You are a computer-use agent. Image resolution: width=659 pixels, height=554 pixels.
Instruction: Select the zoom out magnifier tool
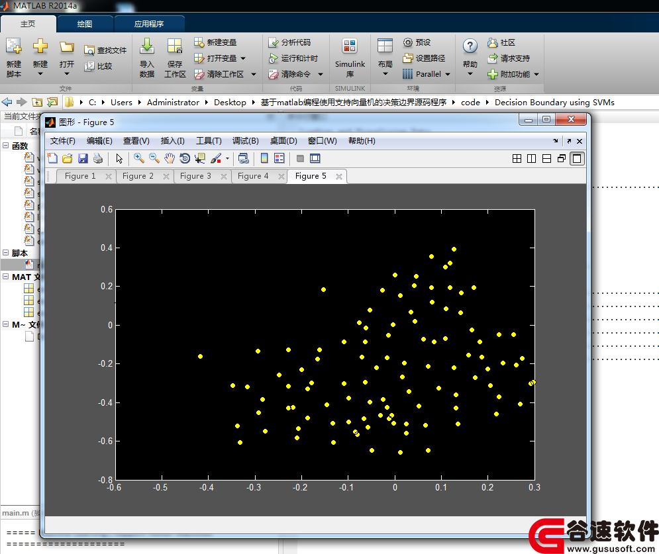[154, 158]
